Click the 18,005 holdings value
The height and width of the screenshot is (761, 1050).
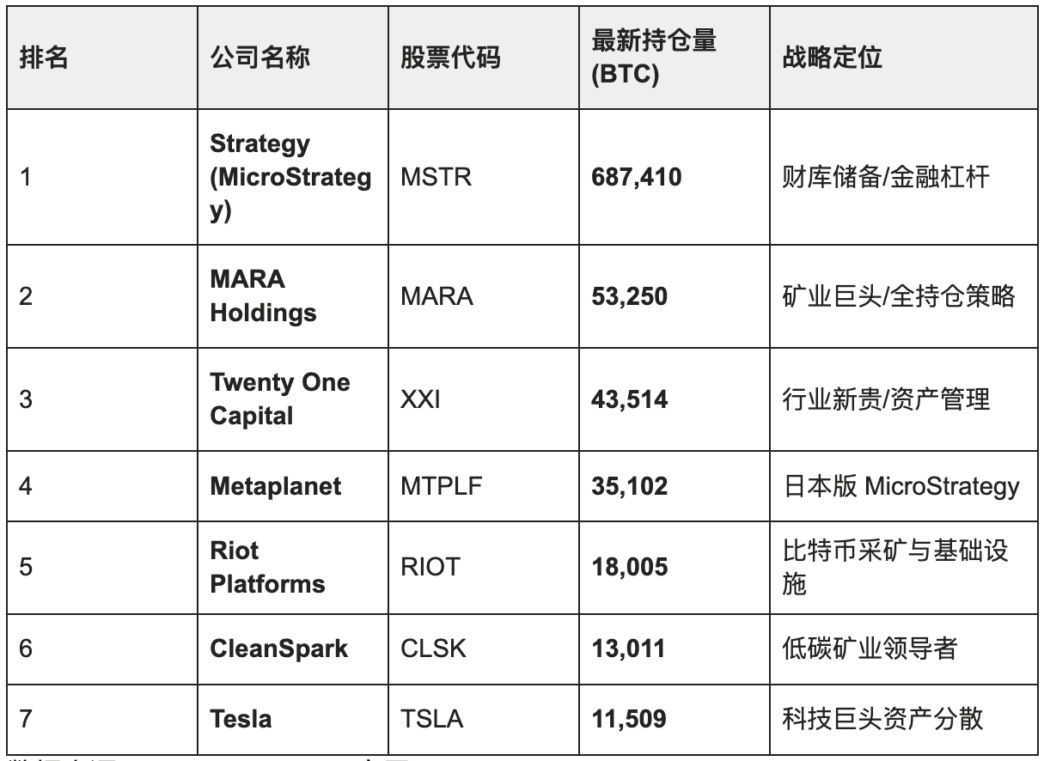point(630,568)
